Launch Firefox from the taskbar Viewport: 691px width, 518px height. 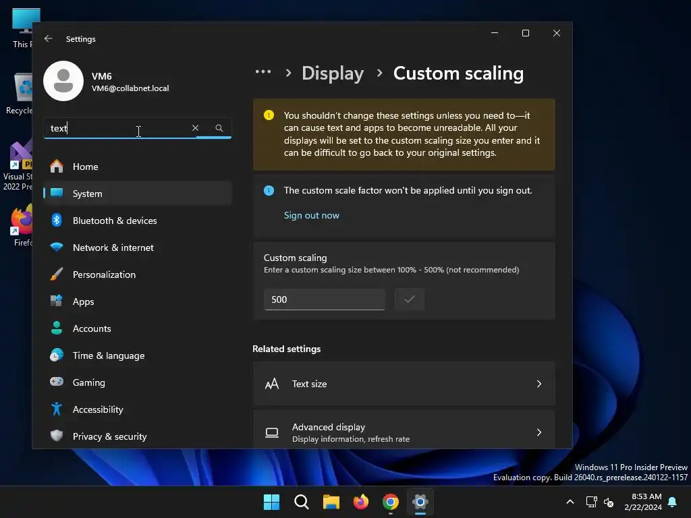(x=361, y=502)
